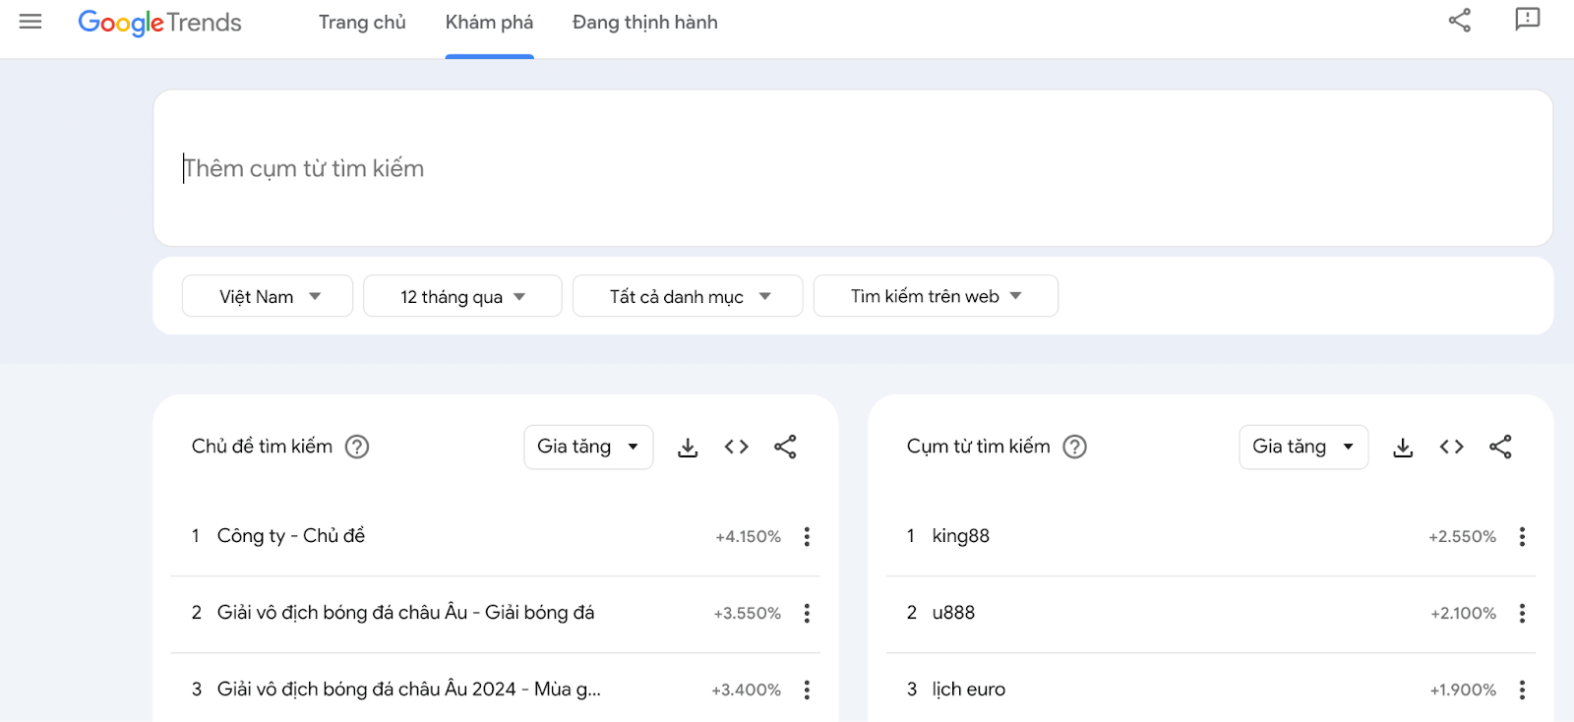Click the share icon in top header
1574x722 pixels.
click(x=1460, y=20)
